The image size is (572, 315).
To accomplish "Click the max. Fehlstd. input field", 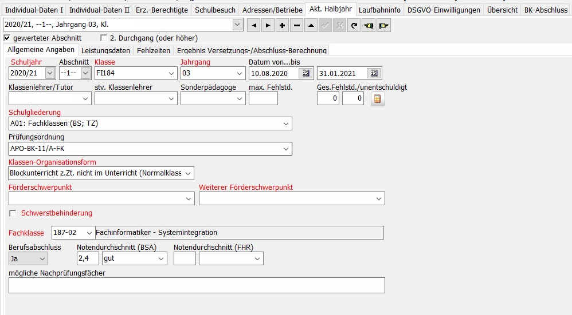I will (x=264, y=98).
